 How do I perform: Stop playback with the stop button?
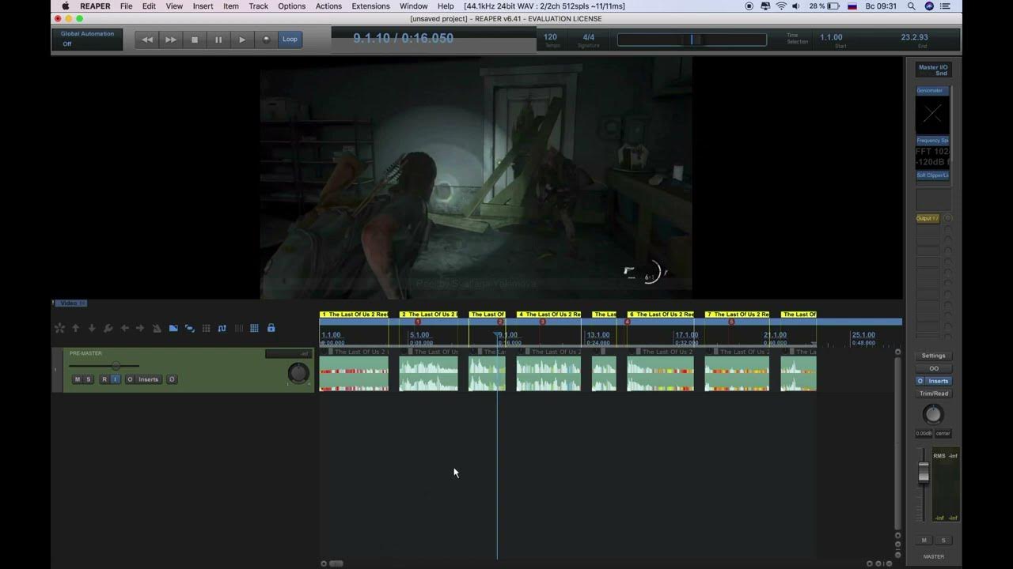[195, 40]
